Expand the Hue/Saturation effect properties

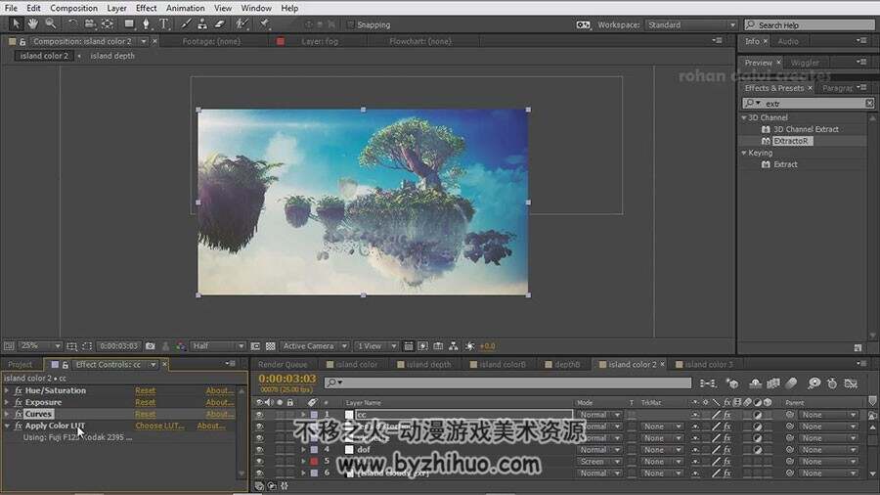(x=7, y=390)
